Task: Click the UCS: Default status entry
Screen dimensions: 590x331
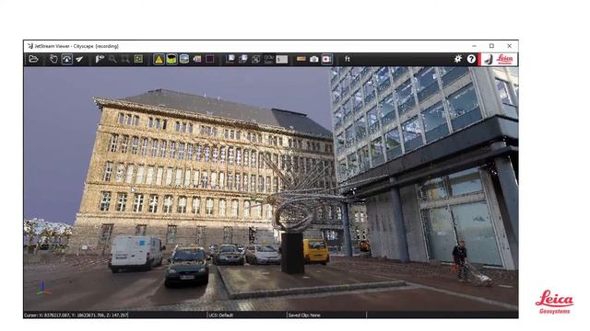Action: (221, 315)
